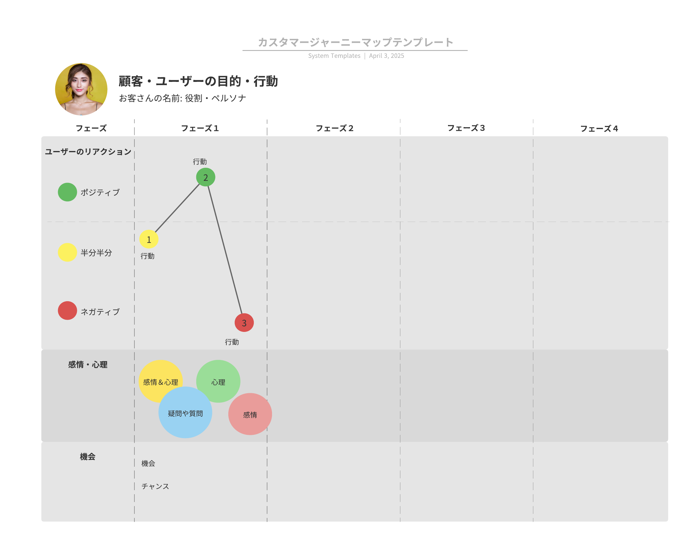Click the チャンス text in the 機会 row
The height and width of the screenshot is (546, 694).
point(155,486)
